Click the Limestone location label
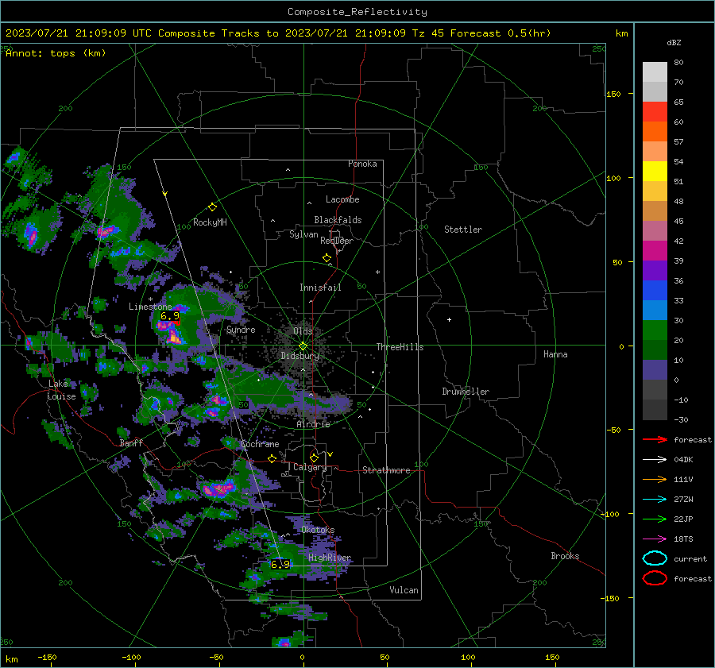Screen dimensions: 715x668 pos(150,307)
